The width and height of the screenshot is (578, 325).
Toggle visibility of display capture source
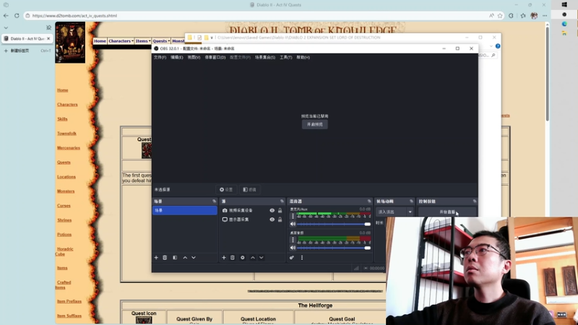(x=272, y=220)
